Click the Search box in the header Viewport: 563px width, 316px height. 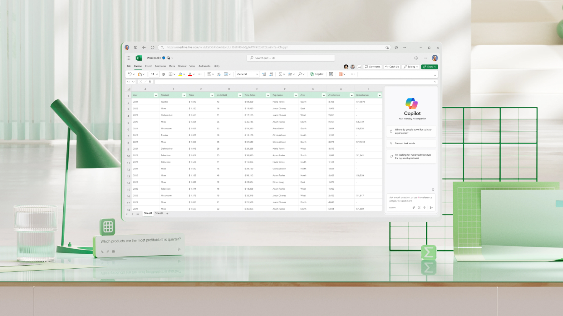coord(291,58)
